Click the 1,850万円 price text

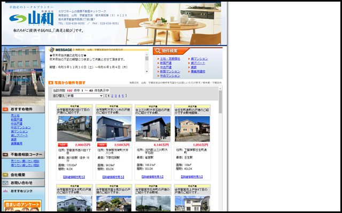click(x=200, y=145)
